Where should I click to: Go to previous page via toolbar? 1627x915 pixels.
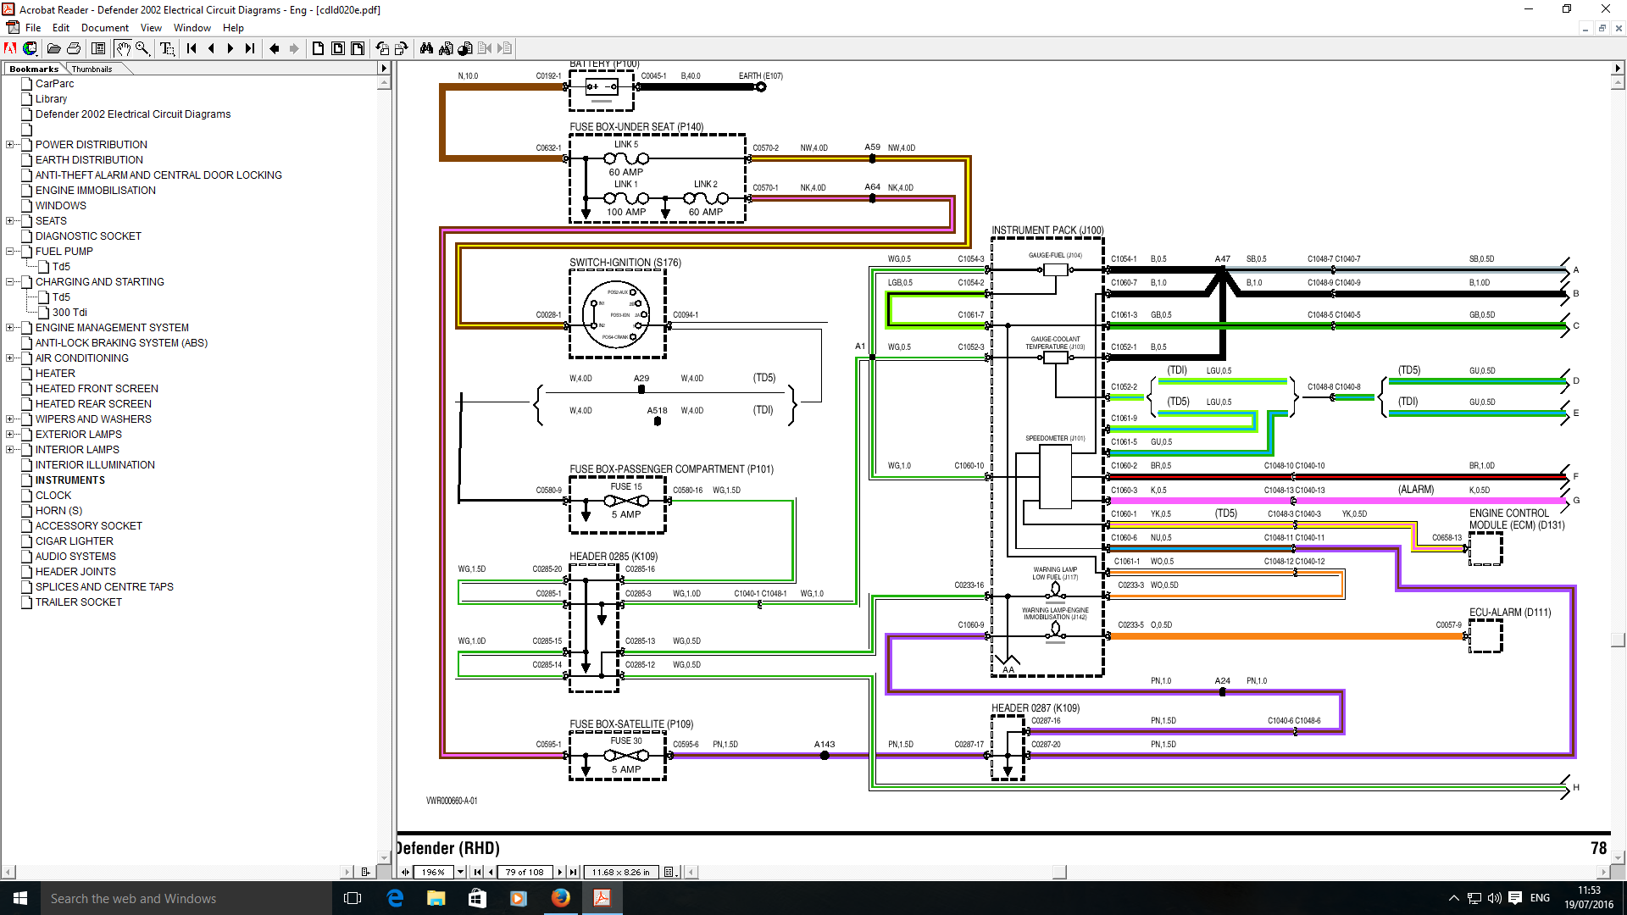coord(211,48)
